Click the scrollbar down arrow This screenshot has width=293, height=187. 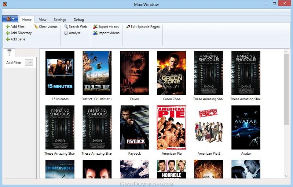point(286,176)
